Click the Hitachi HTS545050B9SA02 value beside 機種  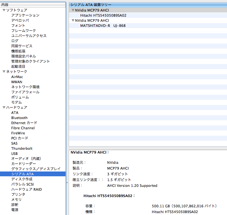pos(175,212)
